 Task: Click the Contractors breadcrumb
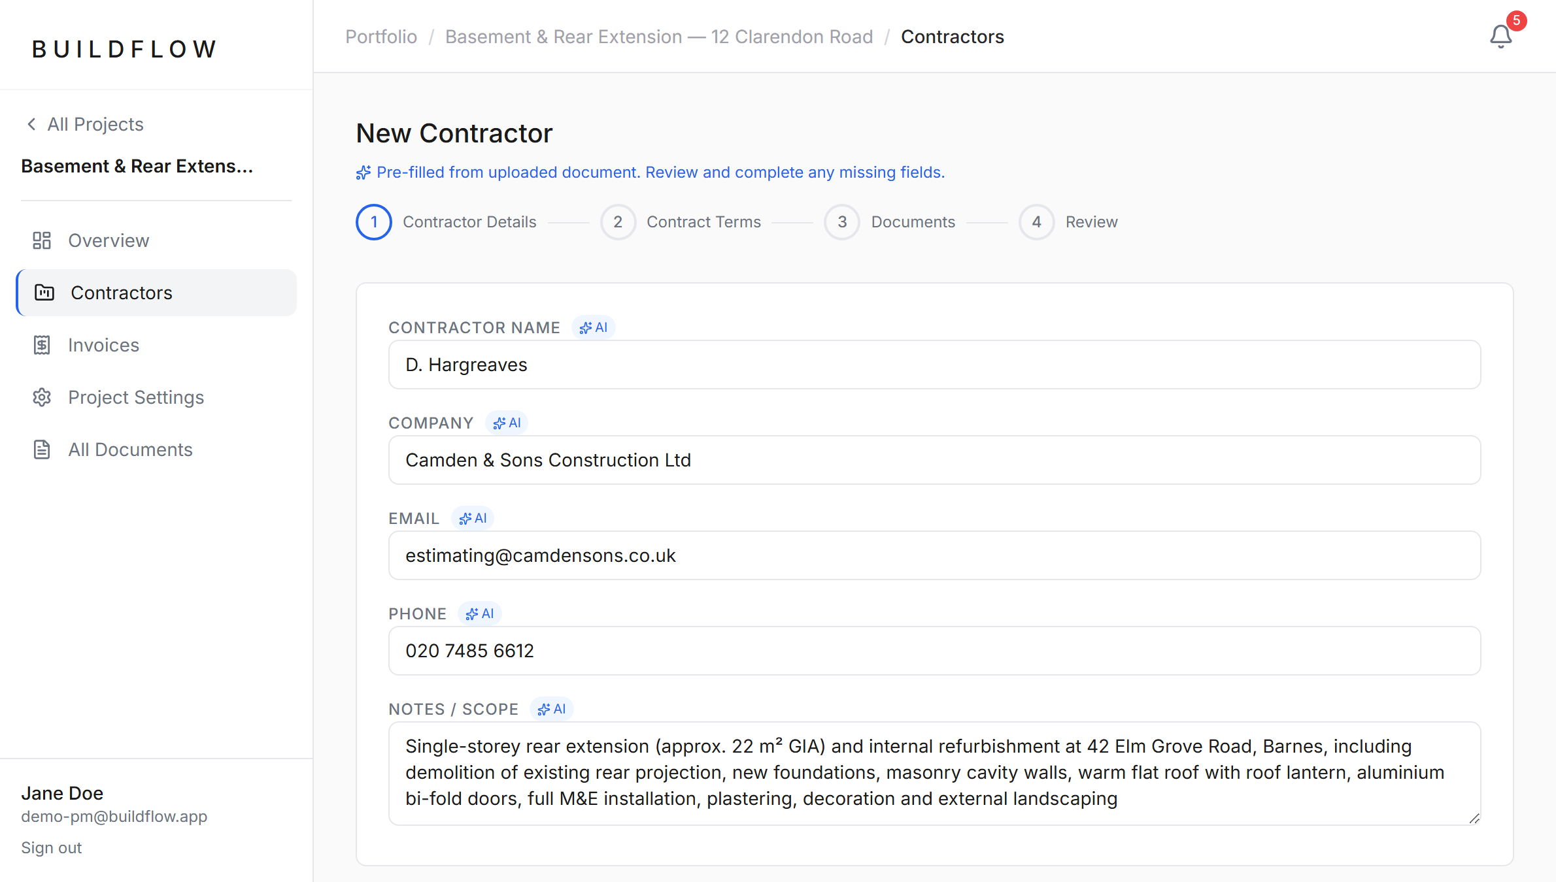point(952,37)
